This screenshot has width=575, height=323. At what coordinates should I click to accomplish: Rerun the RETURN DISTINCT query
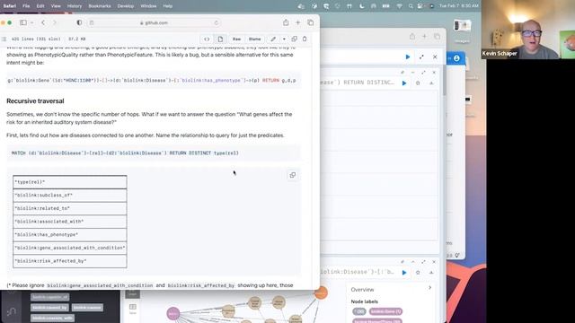point(404,83)
